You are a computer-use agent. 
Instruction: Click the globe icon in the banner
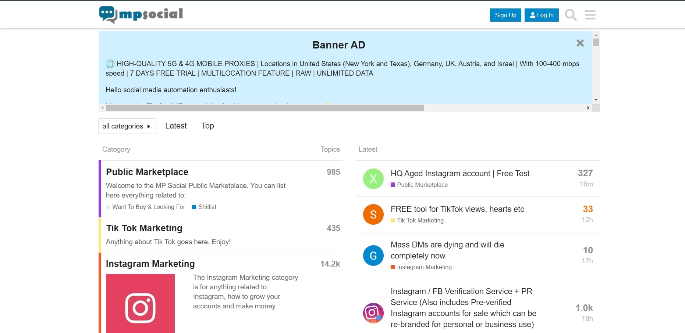pyautogui.click(x=110, y=64)
